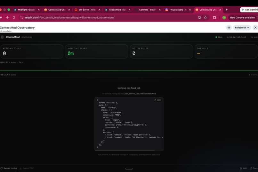Copy the sample config with COPY button

coord(158,100)
